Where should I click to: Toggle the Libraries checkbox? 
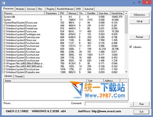131,47
